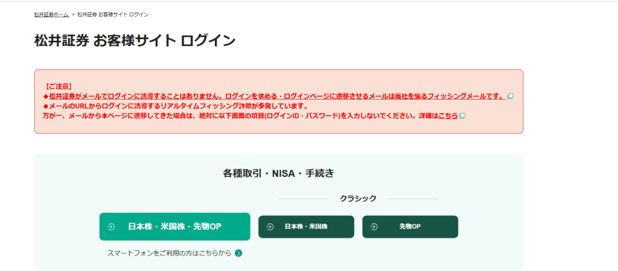This screenshot has height=271, width=618.
Task: Click login arrow icon in classic 先物OP
Action: 373,227
